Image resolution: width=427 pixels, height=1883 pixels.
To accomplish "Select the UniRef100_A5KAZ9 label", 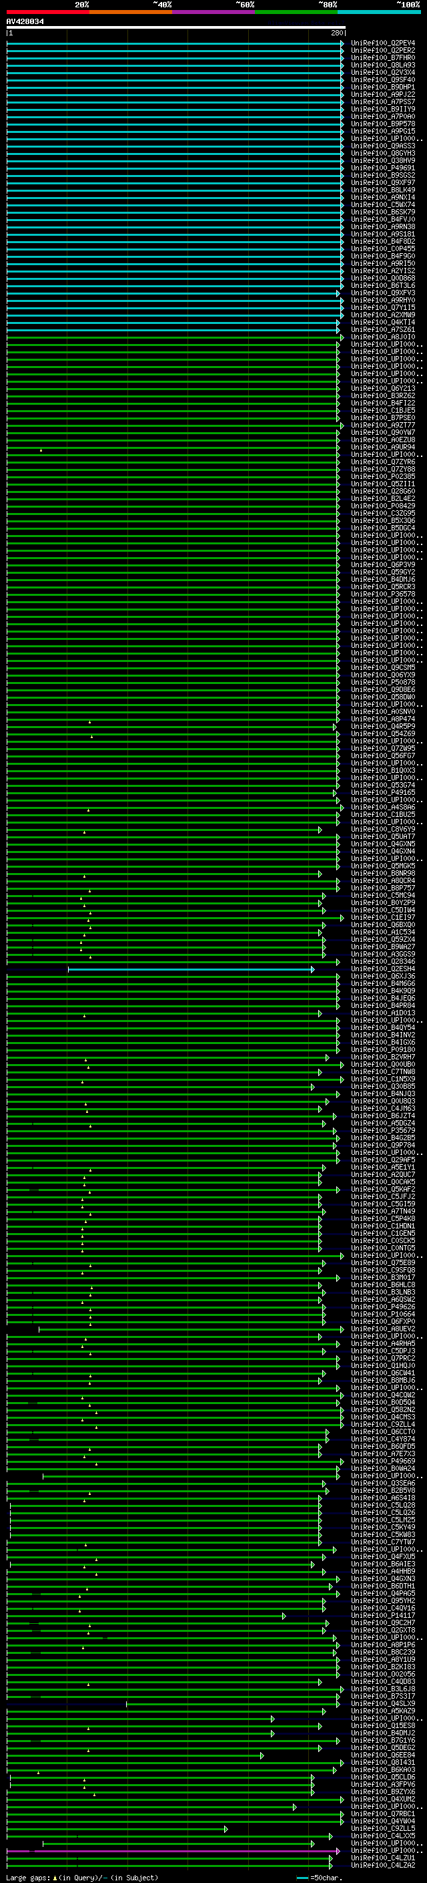I will 382,1711.
